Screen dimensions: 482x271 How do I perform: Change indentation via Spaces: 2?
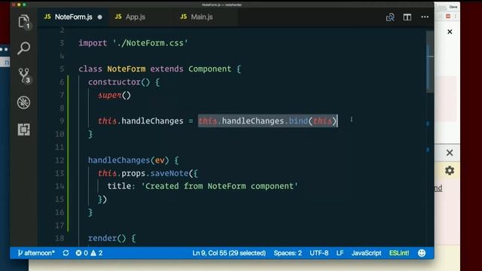[288, 253]
